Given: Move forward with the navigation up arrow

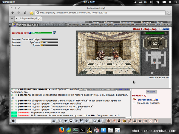Looking at the screenshot, I should [155, 40].
